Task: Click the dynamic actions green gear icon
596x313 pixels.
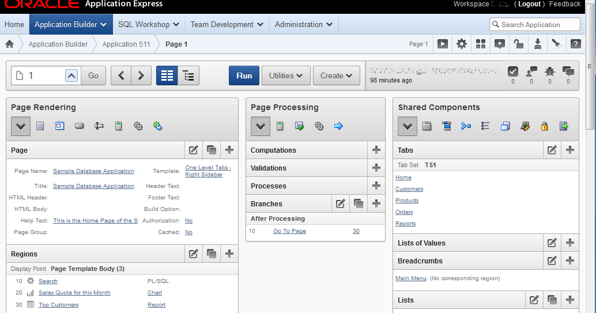Action: 157,126
